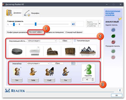Image resolution: width=126 pixels, height=100 pixels.
Task: Enable the Тонкомпенсация checkbox
Action: click(75, 41)
